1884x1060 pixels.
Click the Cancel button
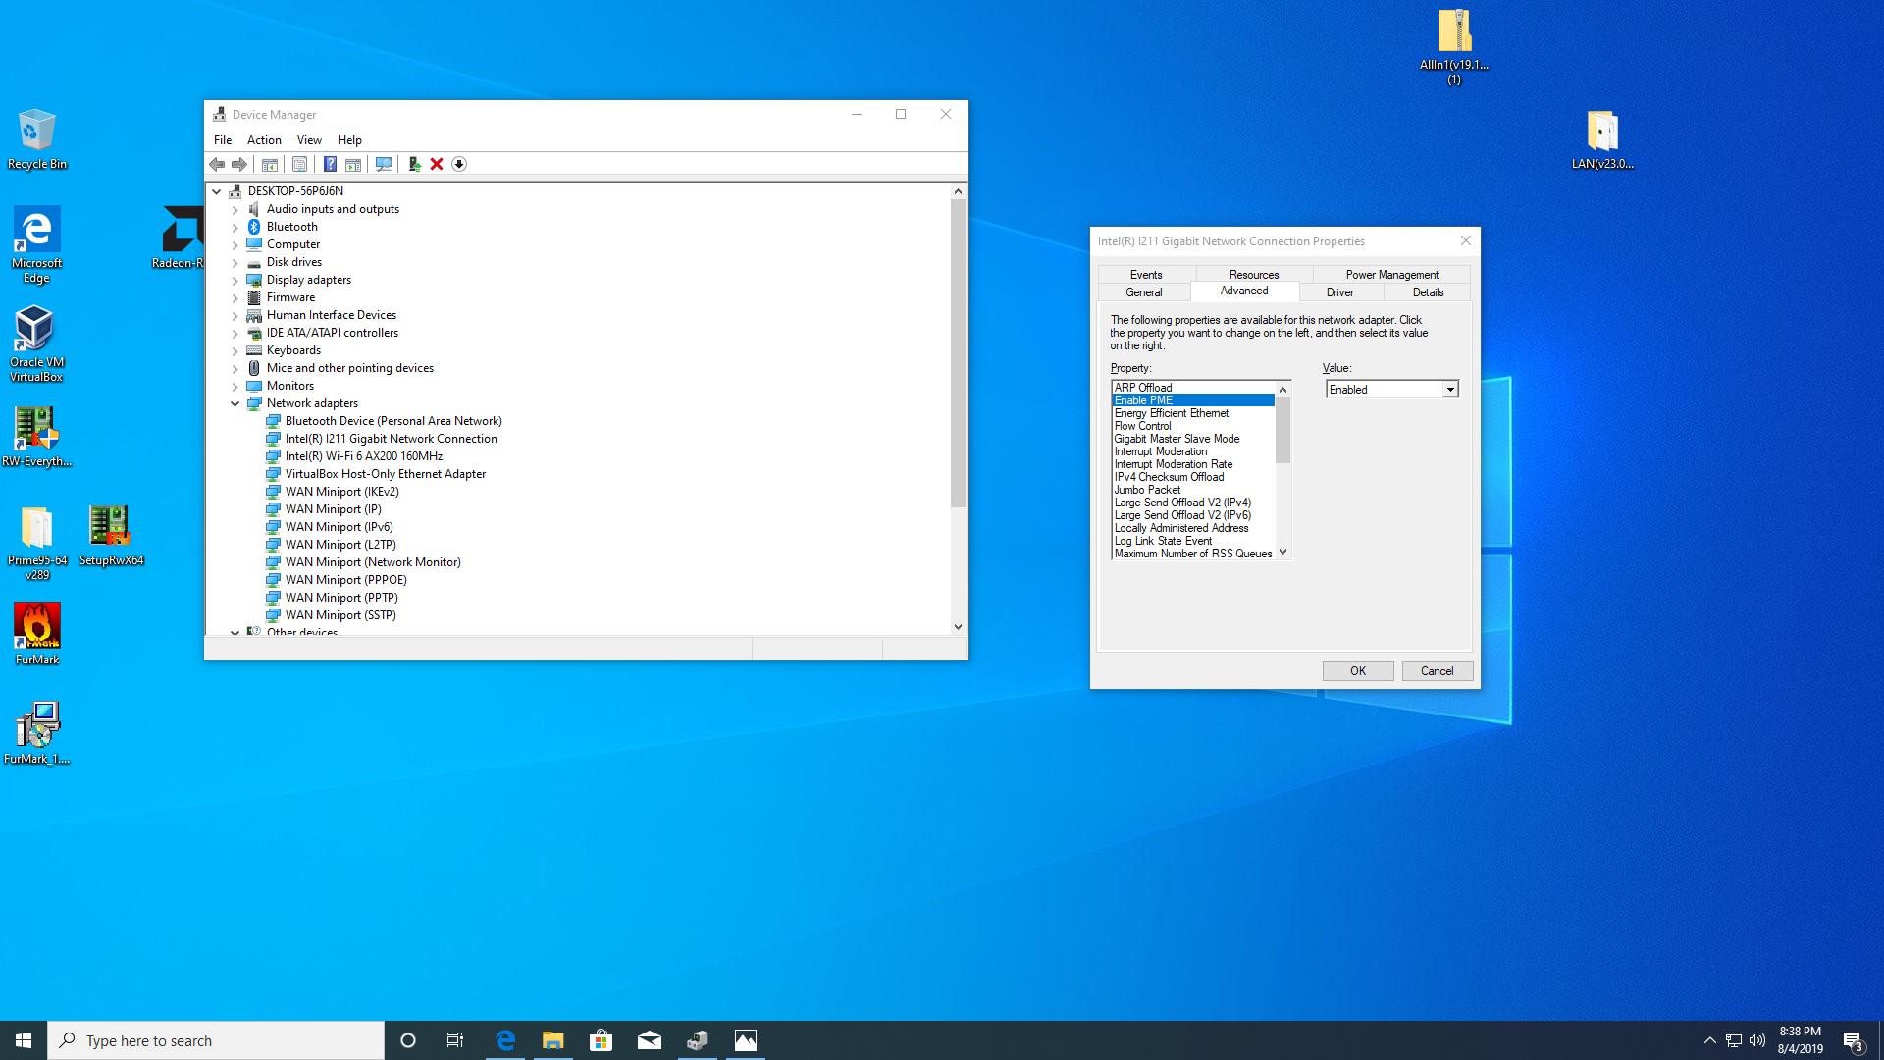click(1437, 671)
